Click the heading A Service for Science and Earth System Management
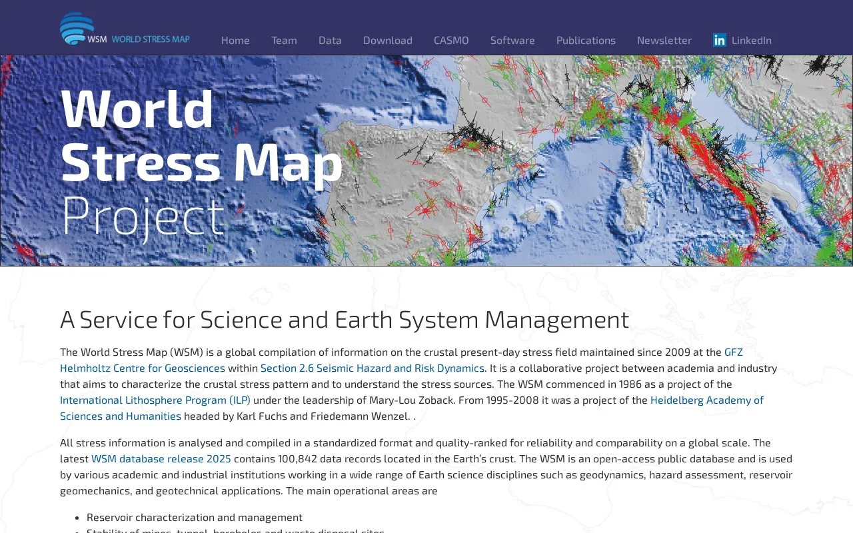The image size is (853, 533). click(345, 320)
